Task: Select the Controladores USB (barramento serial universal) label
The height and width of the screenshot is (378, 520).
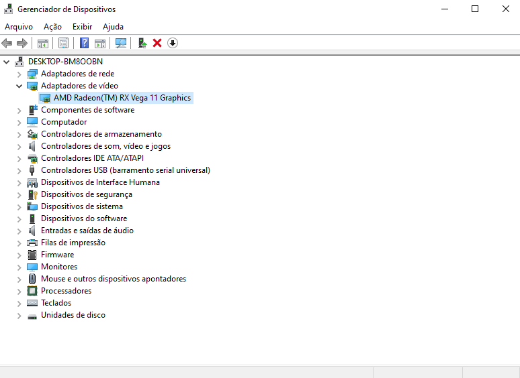Action: coord(126,170)
